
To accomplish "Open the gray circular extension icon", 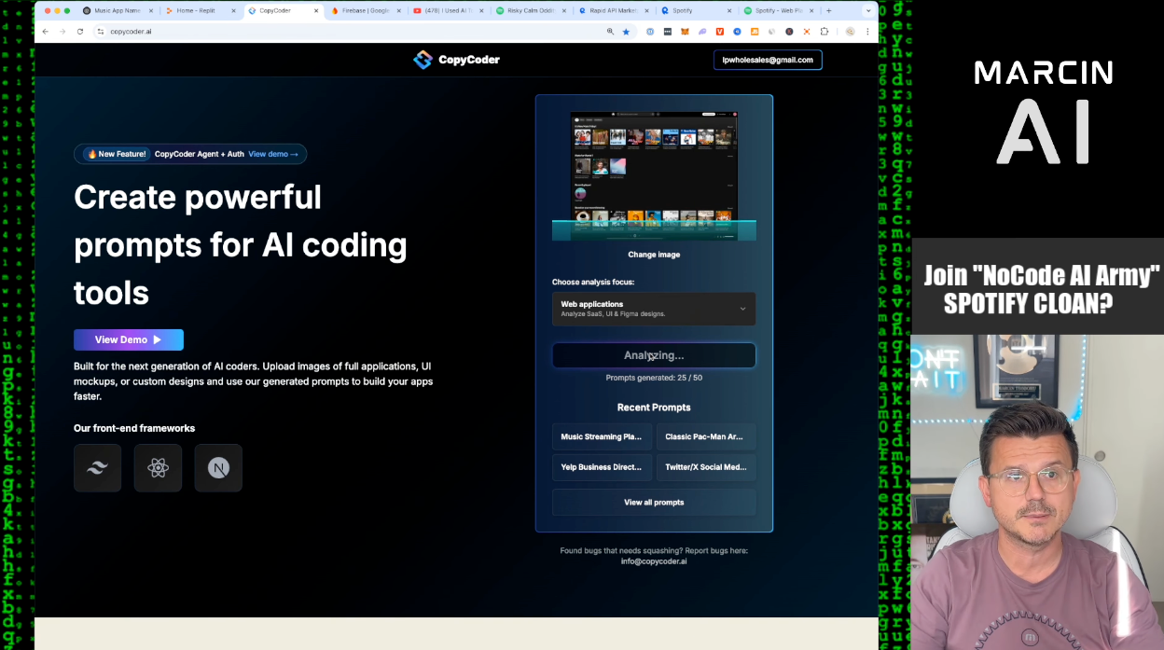I will point(771,31).
